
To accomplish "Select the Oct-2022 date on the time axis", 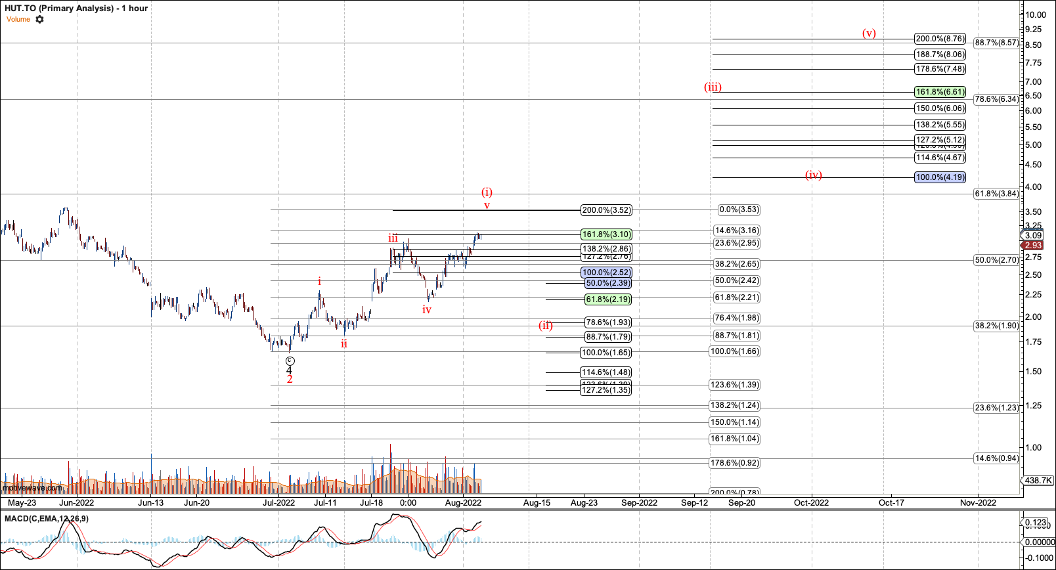I will 811,503.
